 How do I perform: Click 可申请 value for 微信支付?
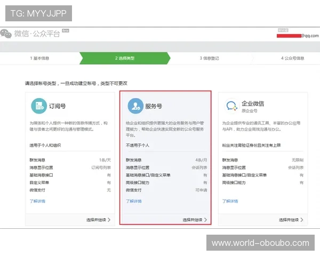[201, 190]
